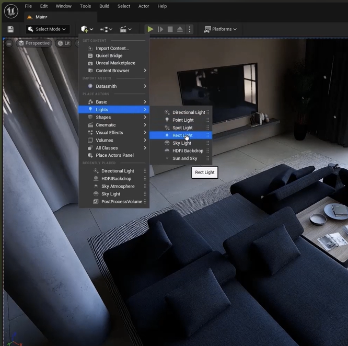Open the Cinematics clapperboard dropdown
This screenshot has height=346, width=348.
pos(125,29)
